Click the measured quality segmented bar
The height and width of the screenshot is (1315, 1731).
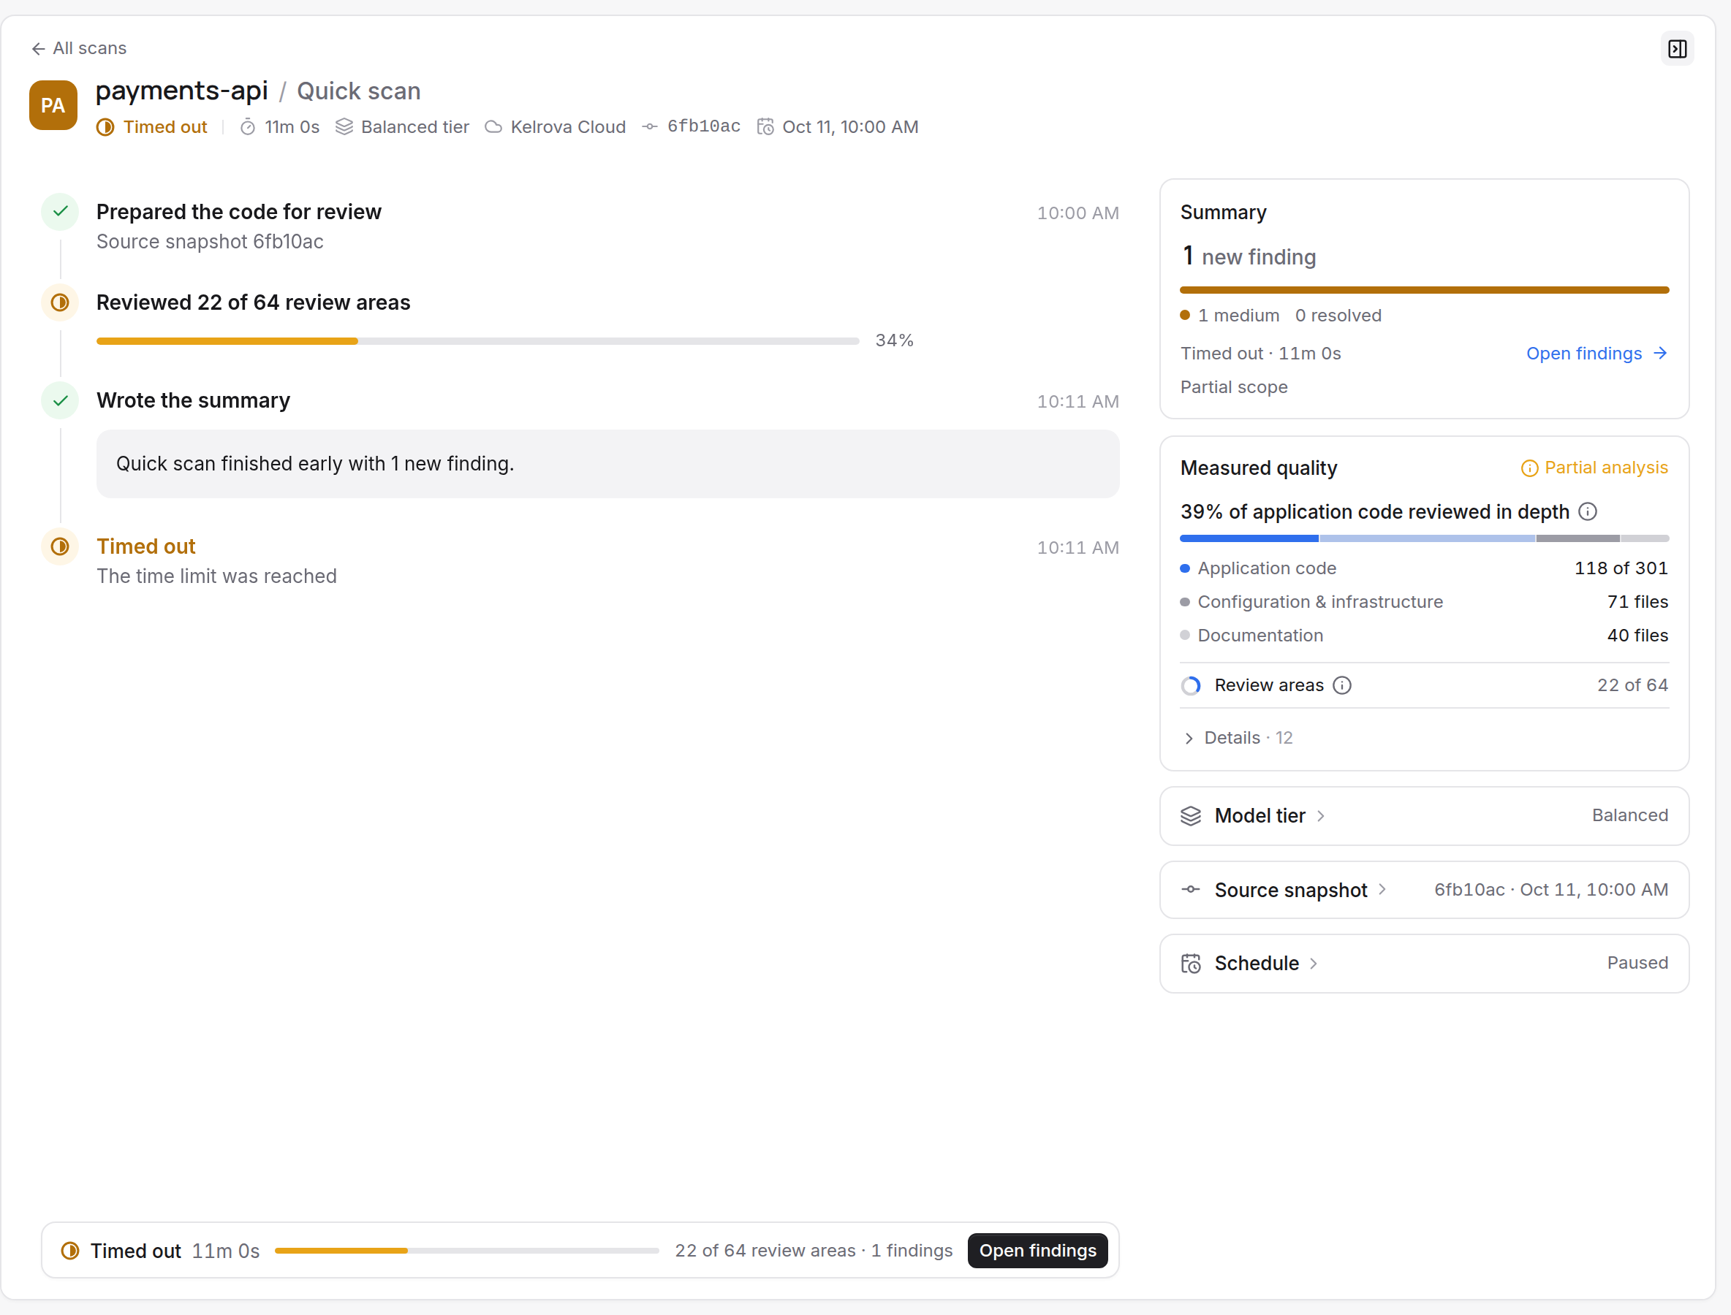click(x=1424, y=538)
